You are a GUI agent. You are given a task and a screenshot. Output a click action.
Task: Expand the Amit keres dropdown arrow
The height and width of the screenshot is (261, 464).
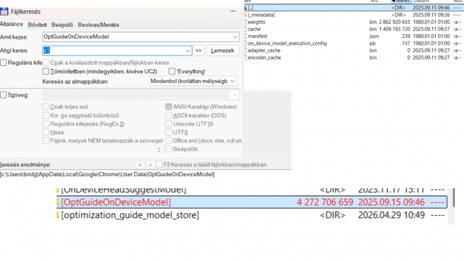[x=235, y=37]
